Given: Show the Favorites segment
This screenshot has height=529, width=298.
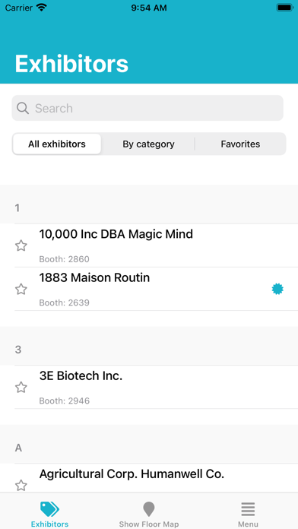Looking at the screenshot, I should point(240,144).
